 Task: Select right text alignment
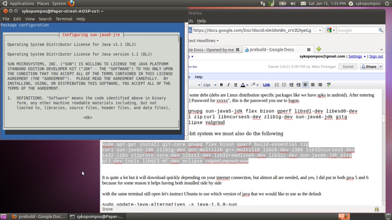[x=320, y=85]
